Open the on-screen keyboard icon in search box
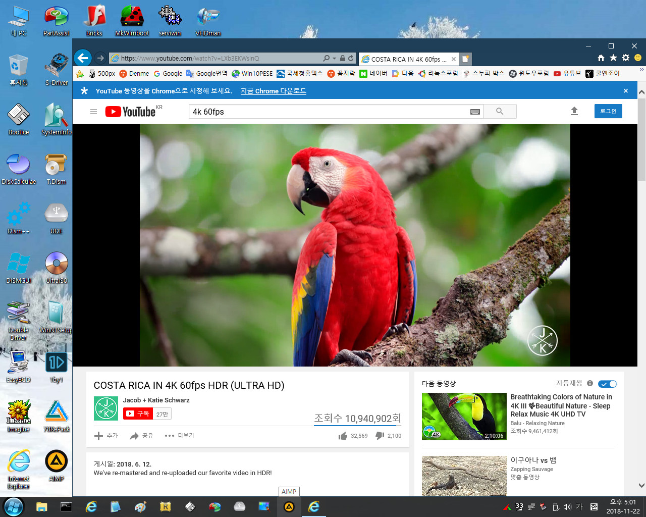This screenshot has height=517, width=646. pos(475,112)
